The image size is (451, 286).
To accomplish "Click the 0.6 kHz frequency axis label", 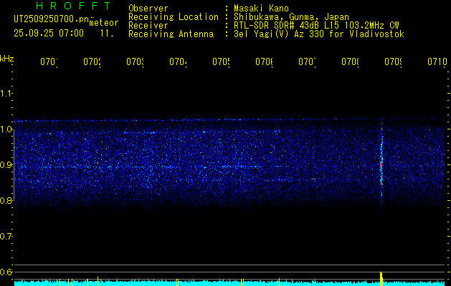I will coord(6,272).
